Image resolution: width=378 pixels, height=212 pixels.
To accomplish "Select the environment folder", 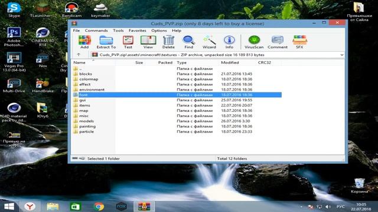I will tap(177, 90).
